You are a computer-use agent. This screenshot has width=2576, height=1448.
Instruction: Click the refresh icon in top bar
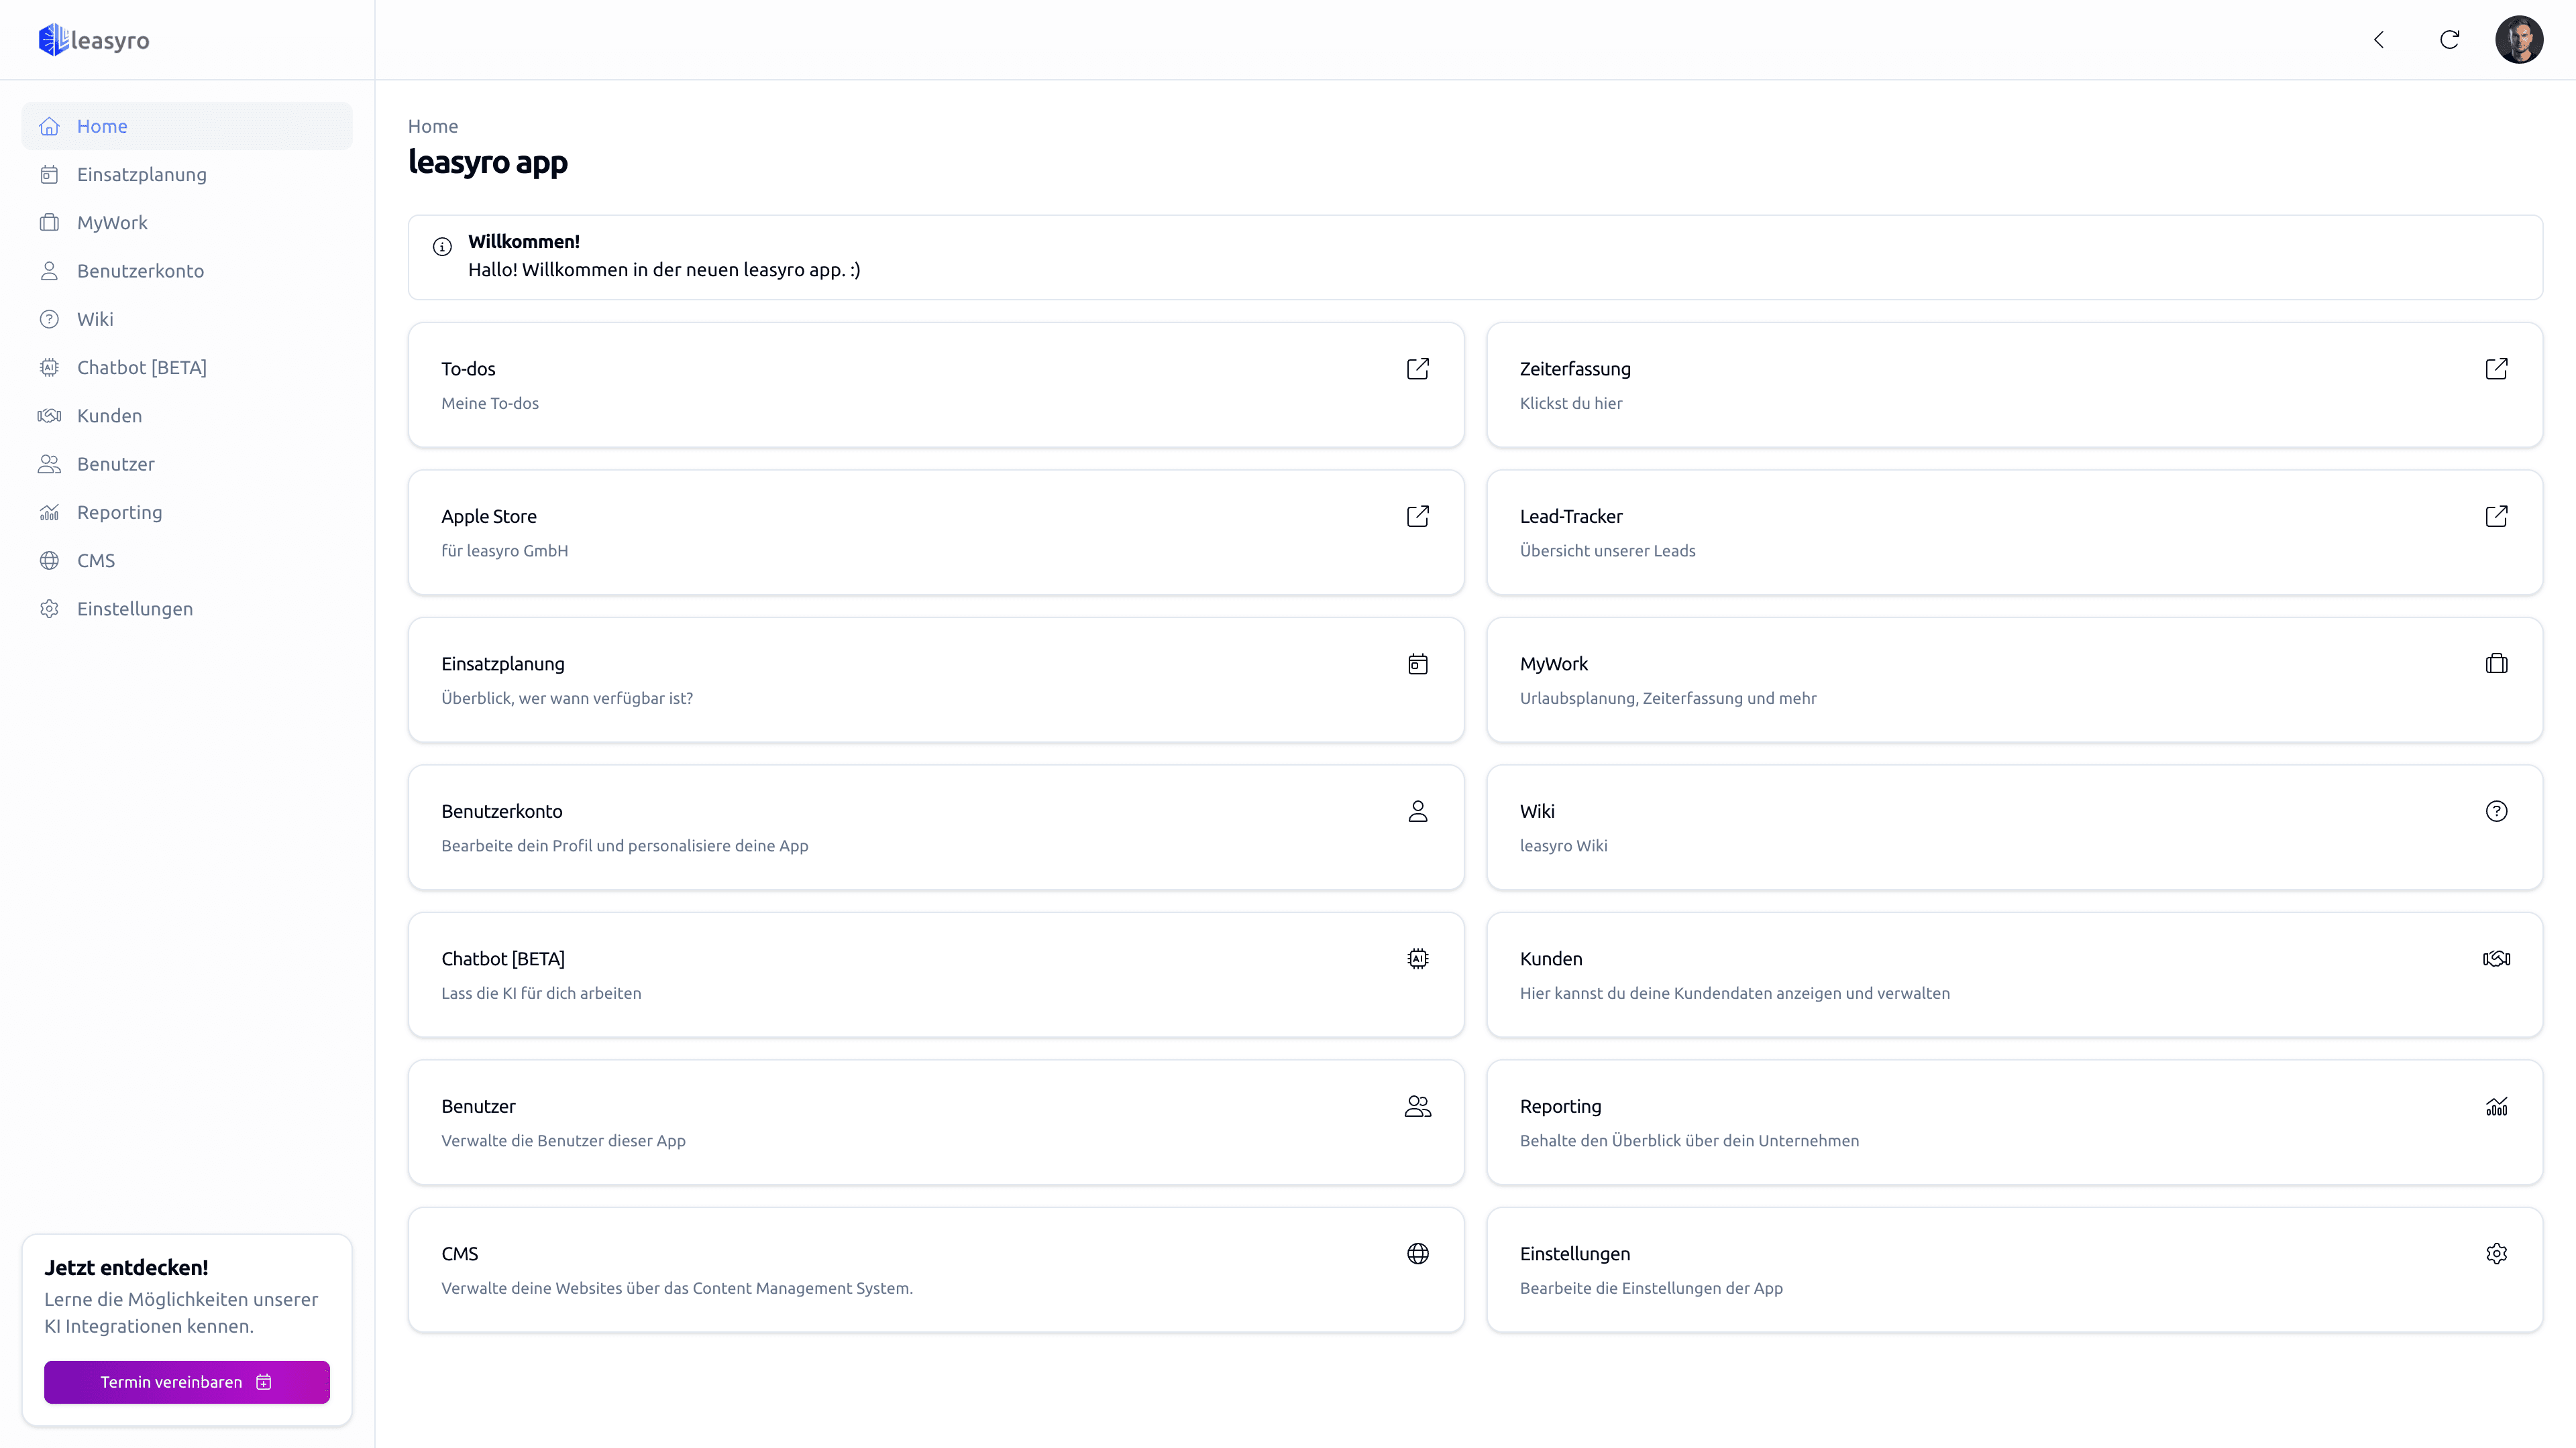[x=2449, y=40]
